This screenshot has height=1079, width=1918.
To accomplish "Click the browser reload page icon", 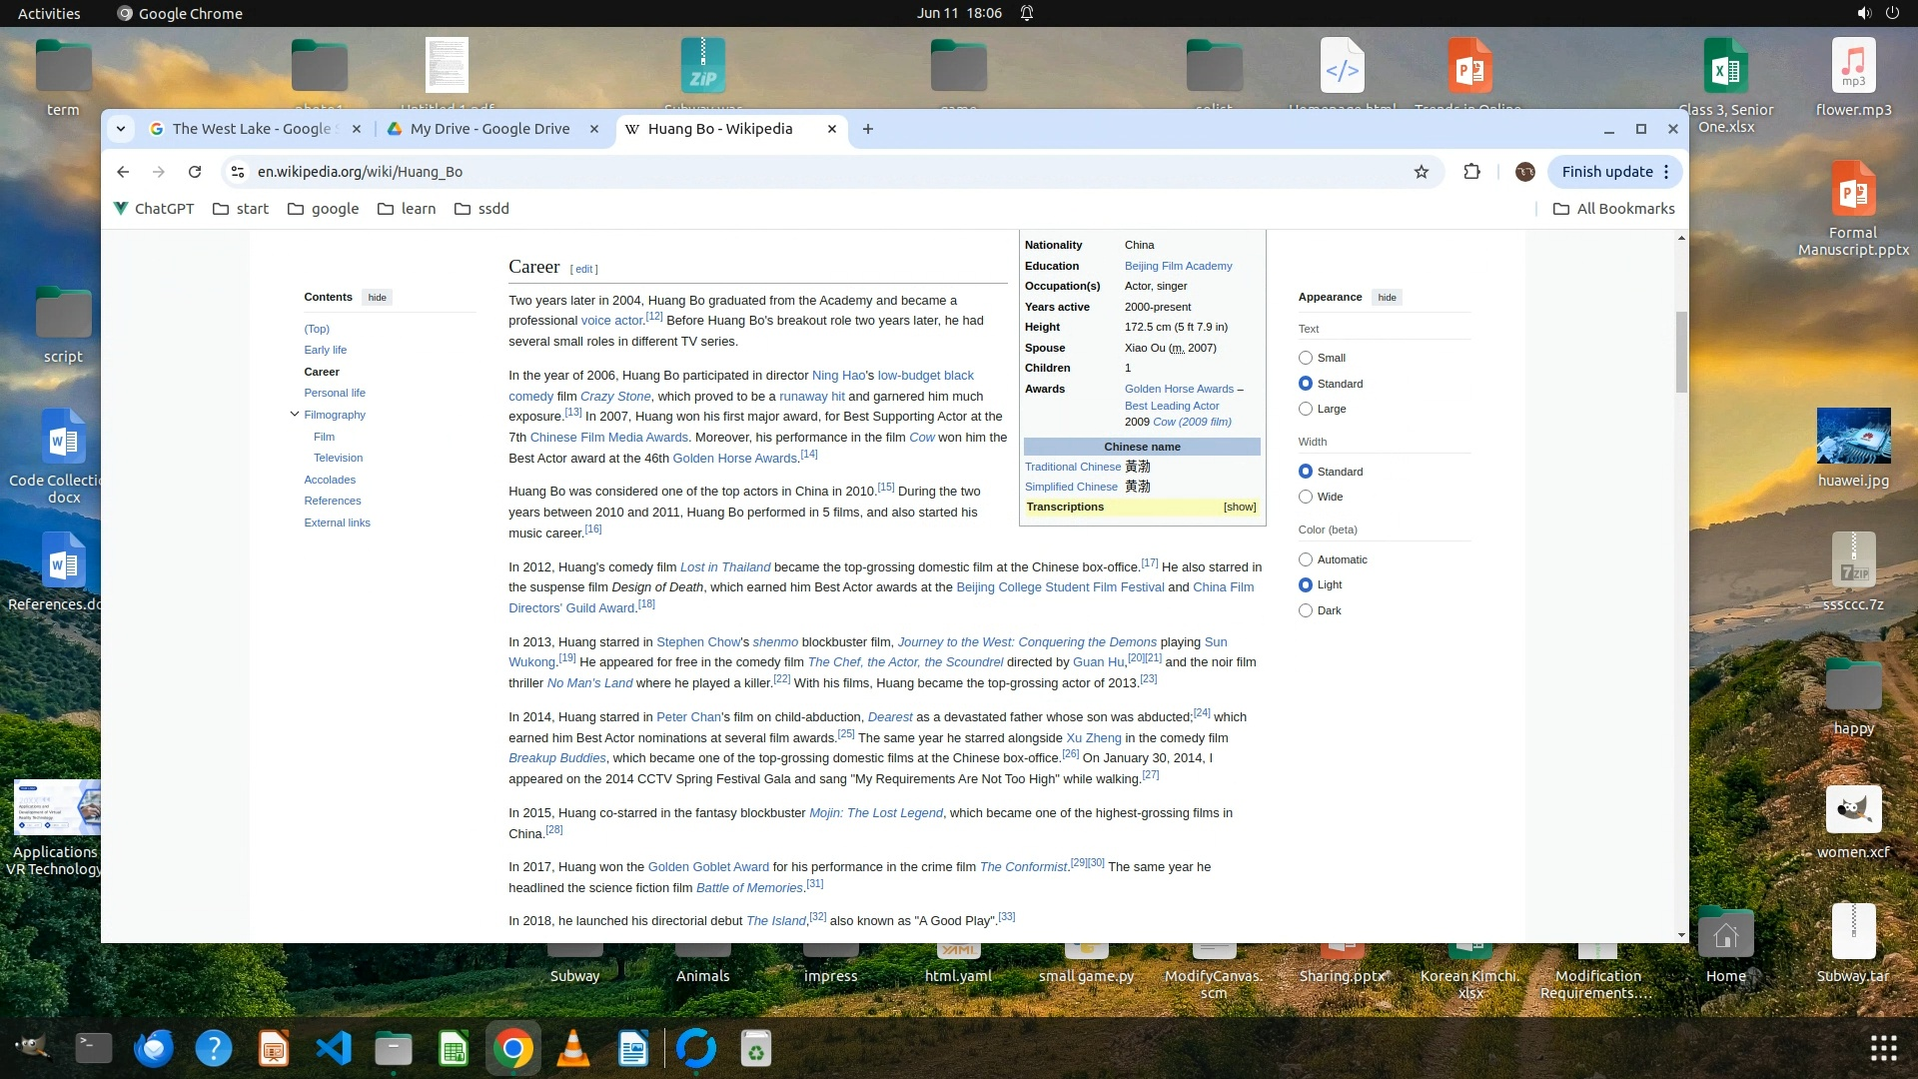I will pyautogui.click(x=195, y=172).
